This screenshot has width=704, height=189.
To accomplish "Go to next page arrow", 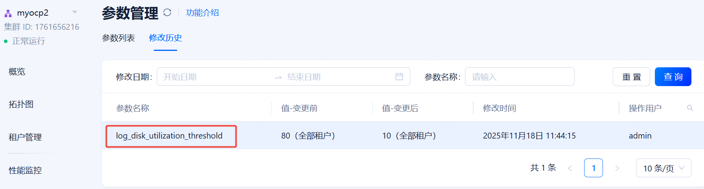I will (x=617, y=168).
